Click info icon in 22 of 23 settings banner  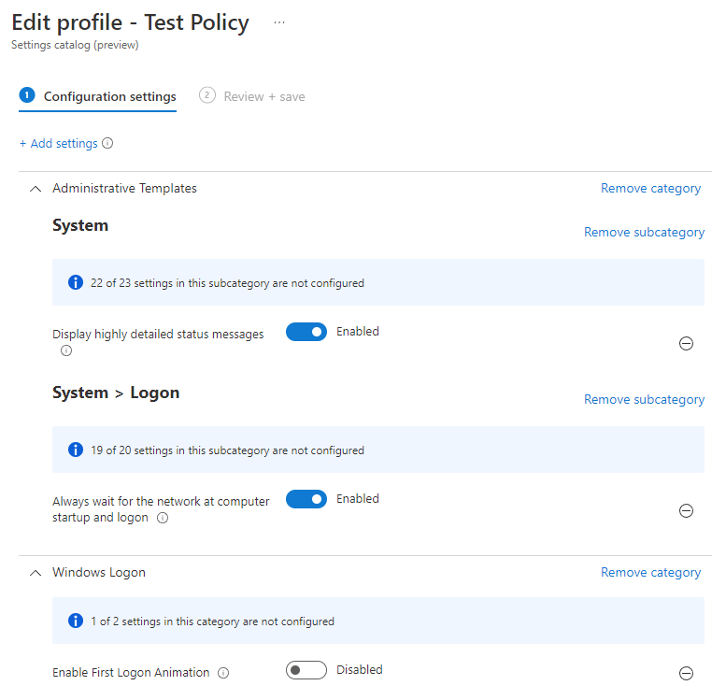(76, 282)
